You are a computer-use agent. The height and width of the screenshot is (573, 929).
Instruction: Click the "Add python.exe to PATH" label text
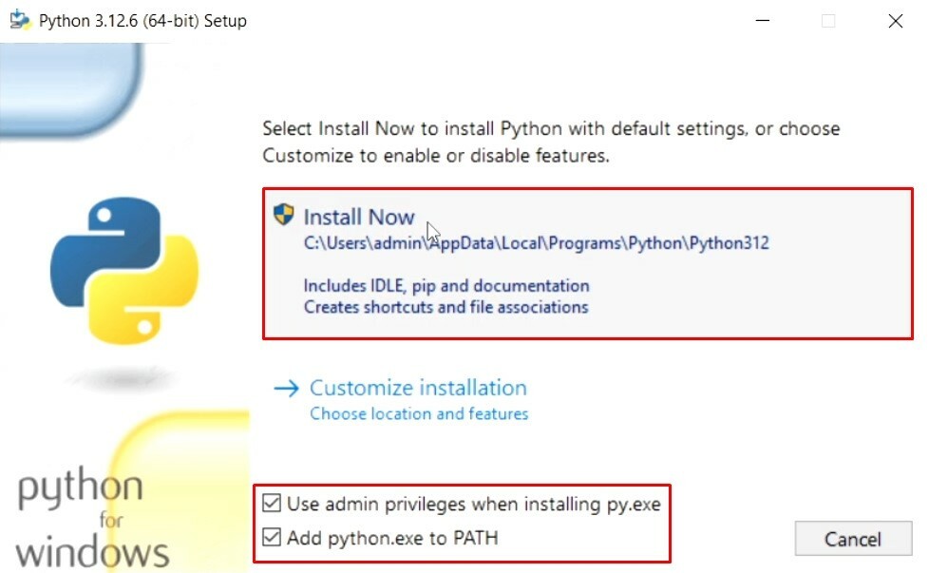point(392,538)
